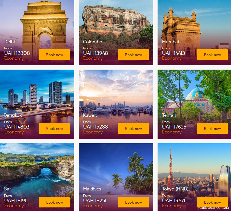Book the Colombo flight deal
This screenshot has width=231, height=211.
pyautogui.click(x=133, y=55)
